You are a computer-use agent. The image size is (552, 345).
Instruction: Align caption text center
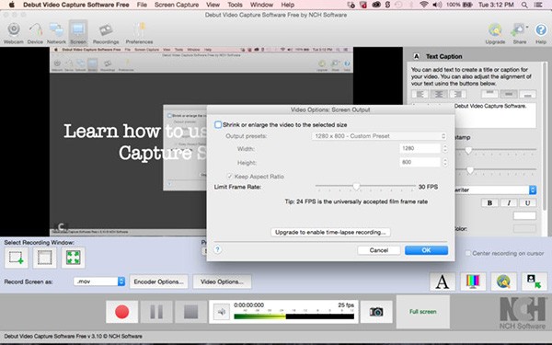(439, 94)
